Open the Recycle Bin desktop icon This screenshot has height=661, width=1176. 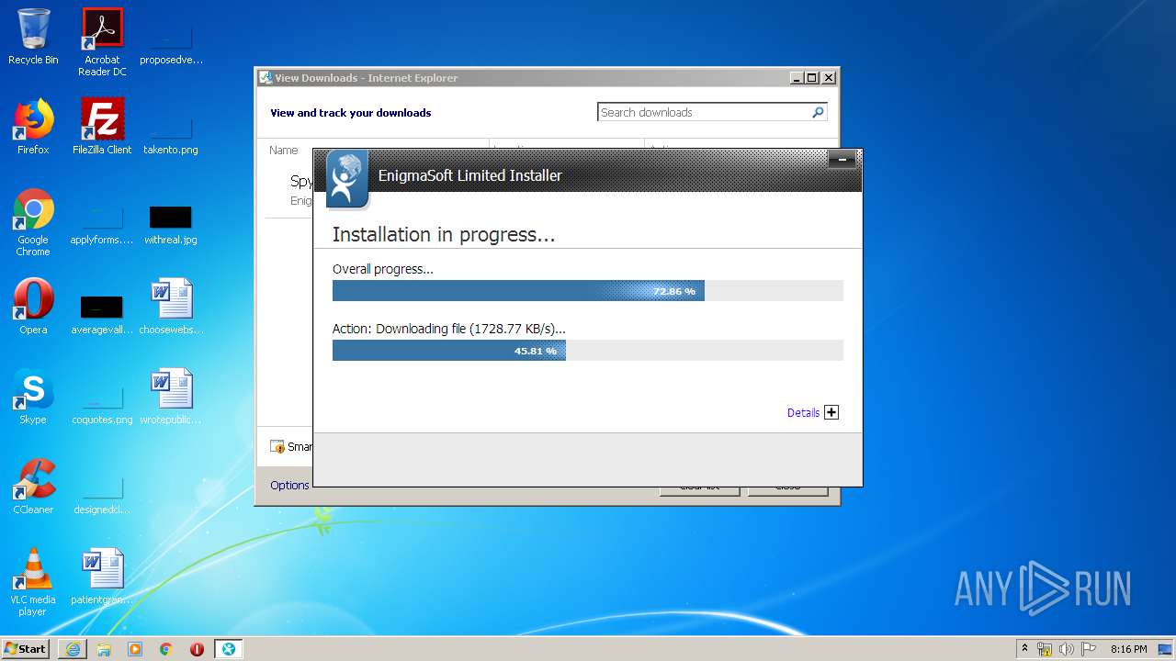click(33, 37)
